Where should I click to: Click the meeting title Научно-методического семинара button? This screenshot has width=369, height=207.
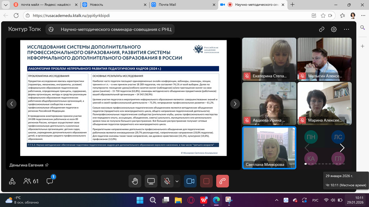pyautogui.click(x=111, y=29)
